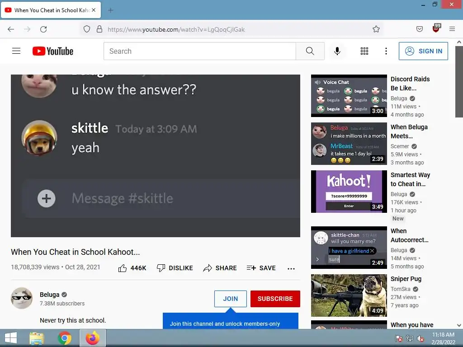This screenshot has height=347, width=463.
Task: Open When Beluga Meets video thumbnail
Action: (x=349, y=143)
